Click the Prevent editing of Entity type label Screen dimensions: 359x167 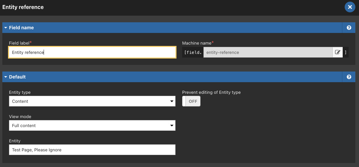(211, 92)
